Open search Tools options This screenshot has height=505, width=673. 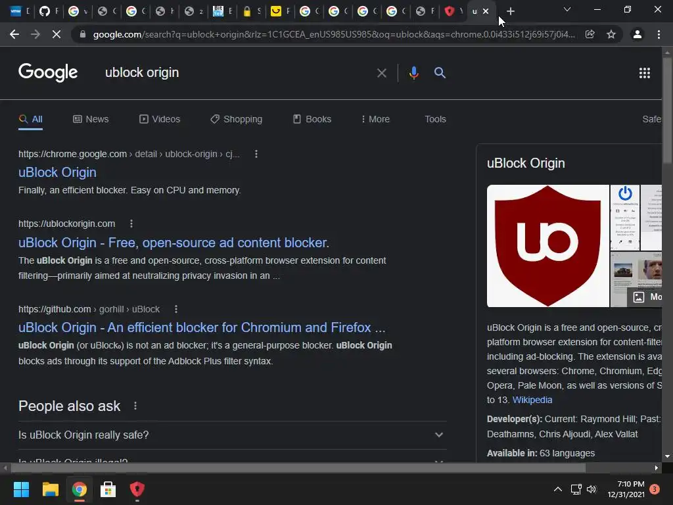click(435, 119)
